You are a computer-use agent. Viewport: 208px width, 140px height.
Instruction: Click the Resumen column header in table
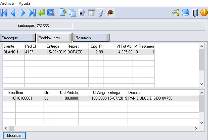point(146,46)
